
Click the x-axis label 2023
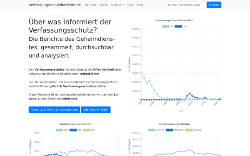pyautogui.click(x=216, y=104)
